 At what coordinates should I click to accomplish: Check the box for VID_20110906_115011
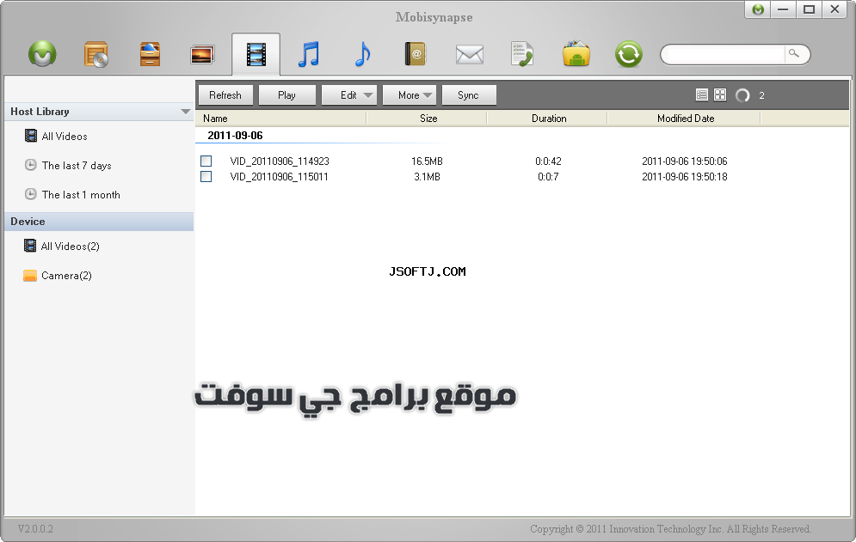[206, 176]
